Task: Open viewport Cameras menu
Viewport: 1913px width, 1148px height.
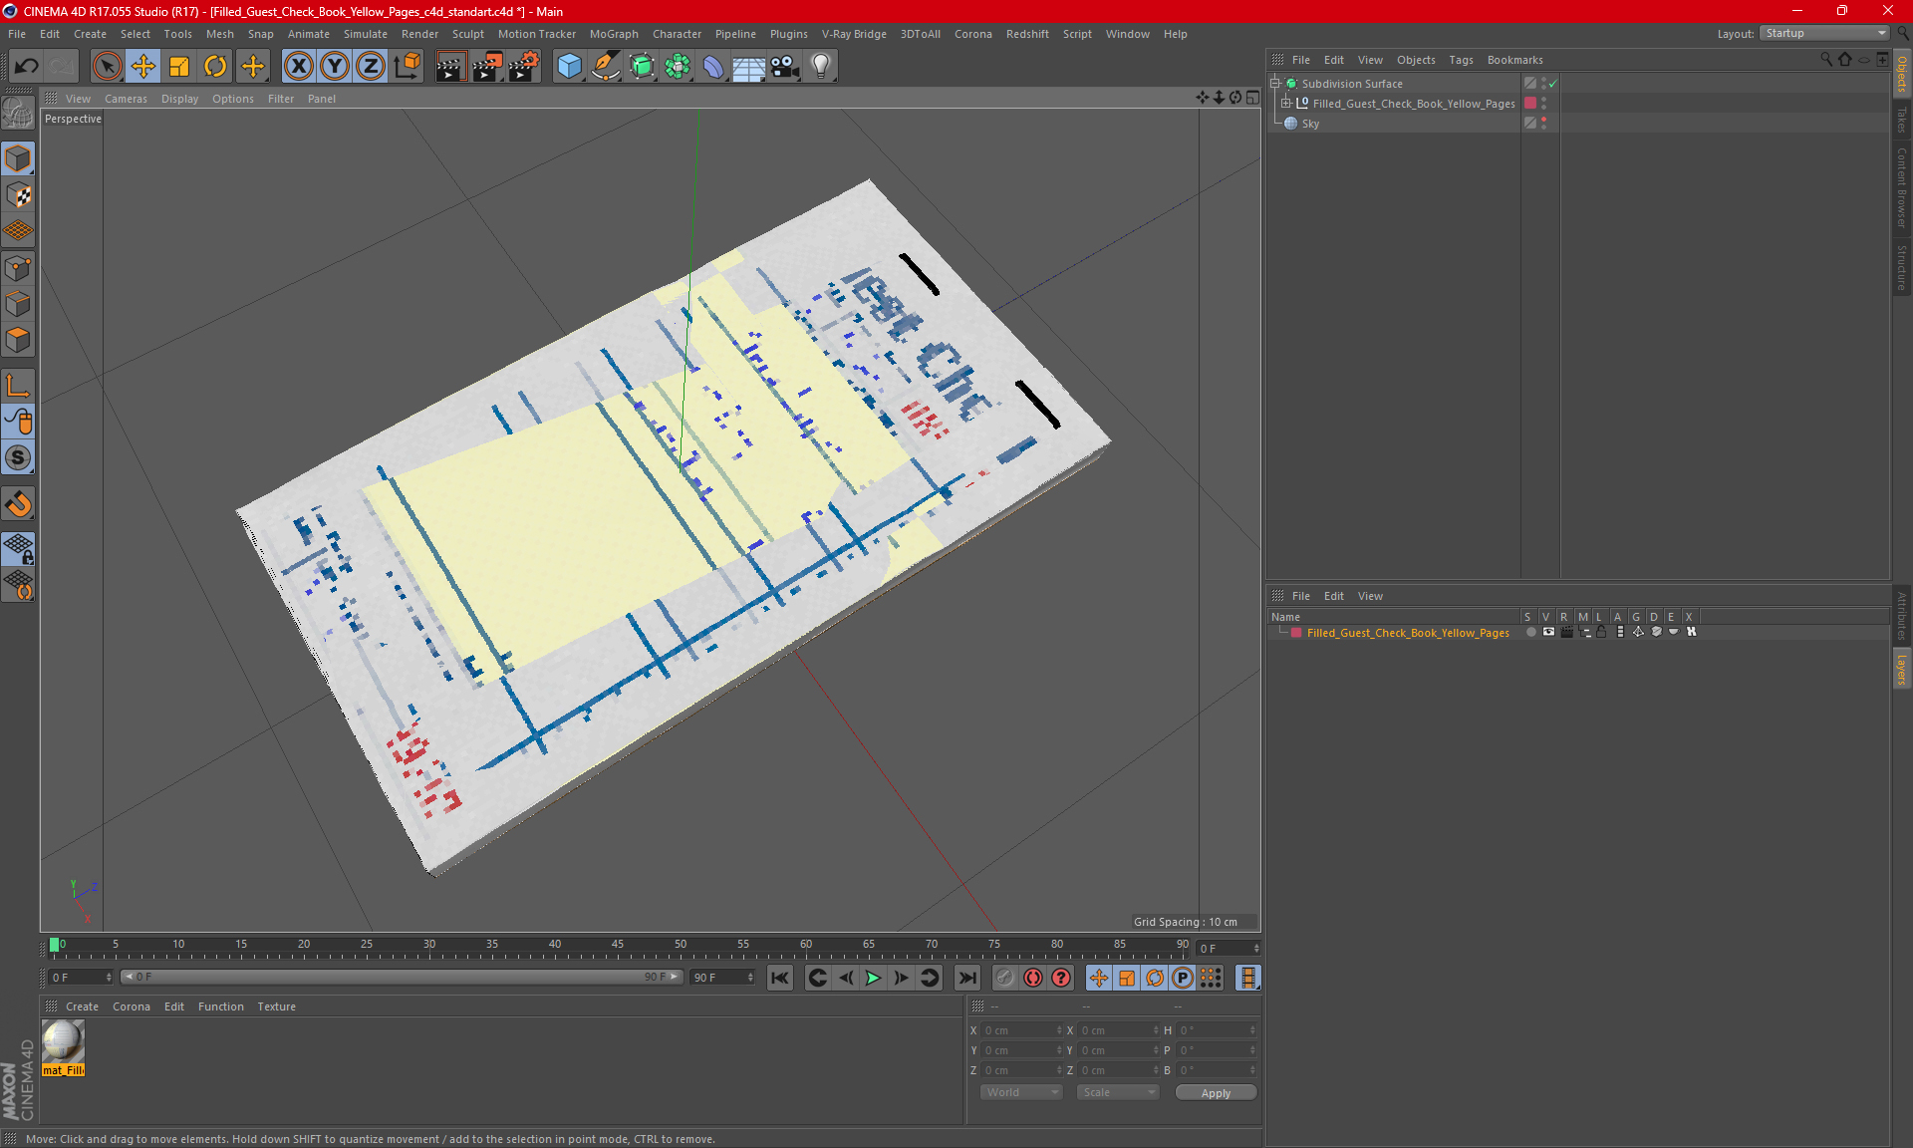Action: coord(126,99)
